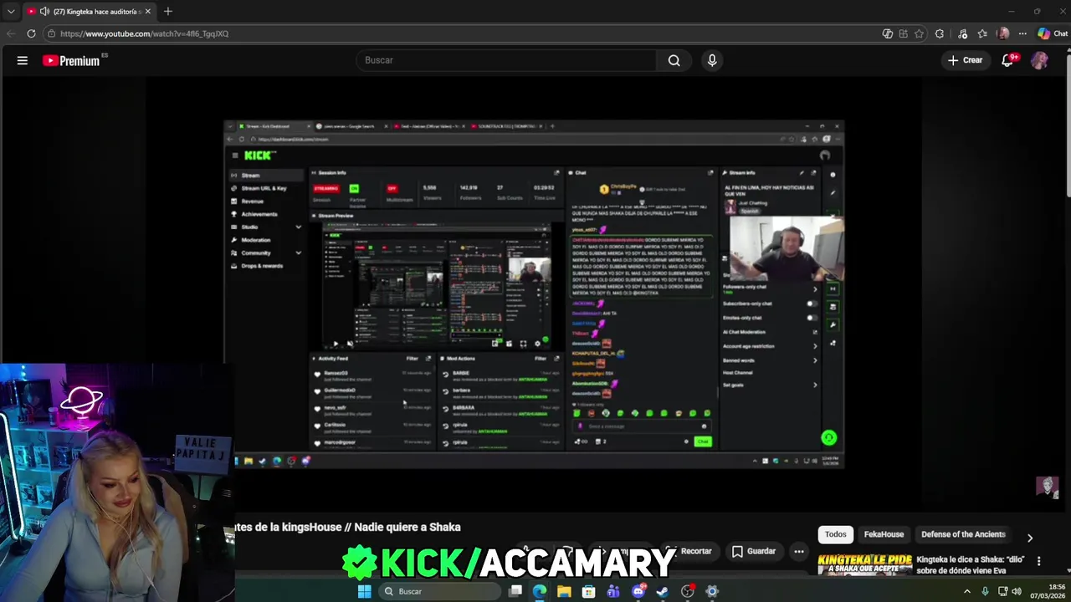Open the Kingteka le pide recommended thumbnail
Image resolution: width=1071 pixels, height=602 pixels.
864,565
